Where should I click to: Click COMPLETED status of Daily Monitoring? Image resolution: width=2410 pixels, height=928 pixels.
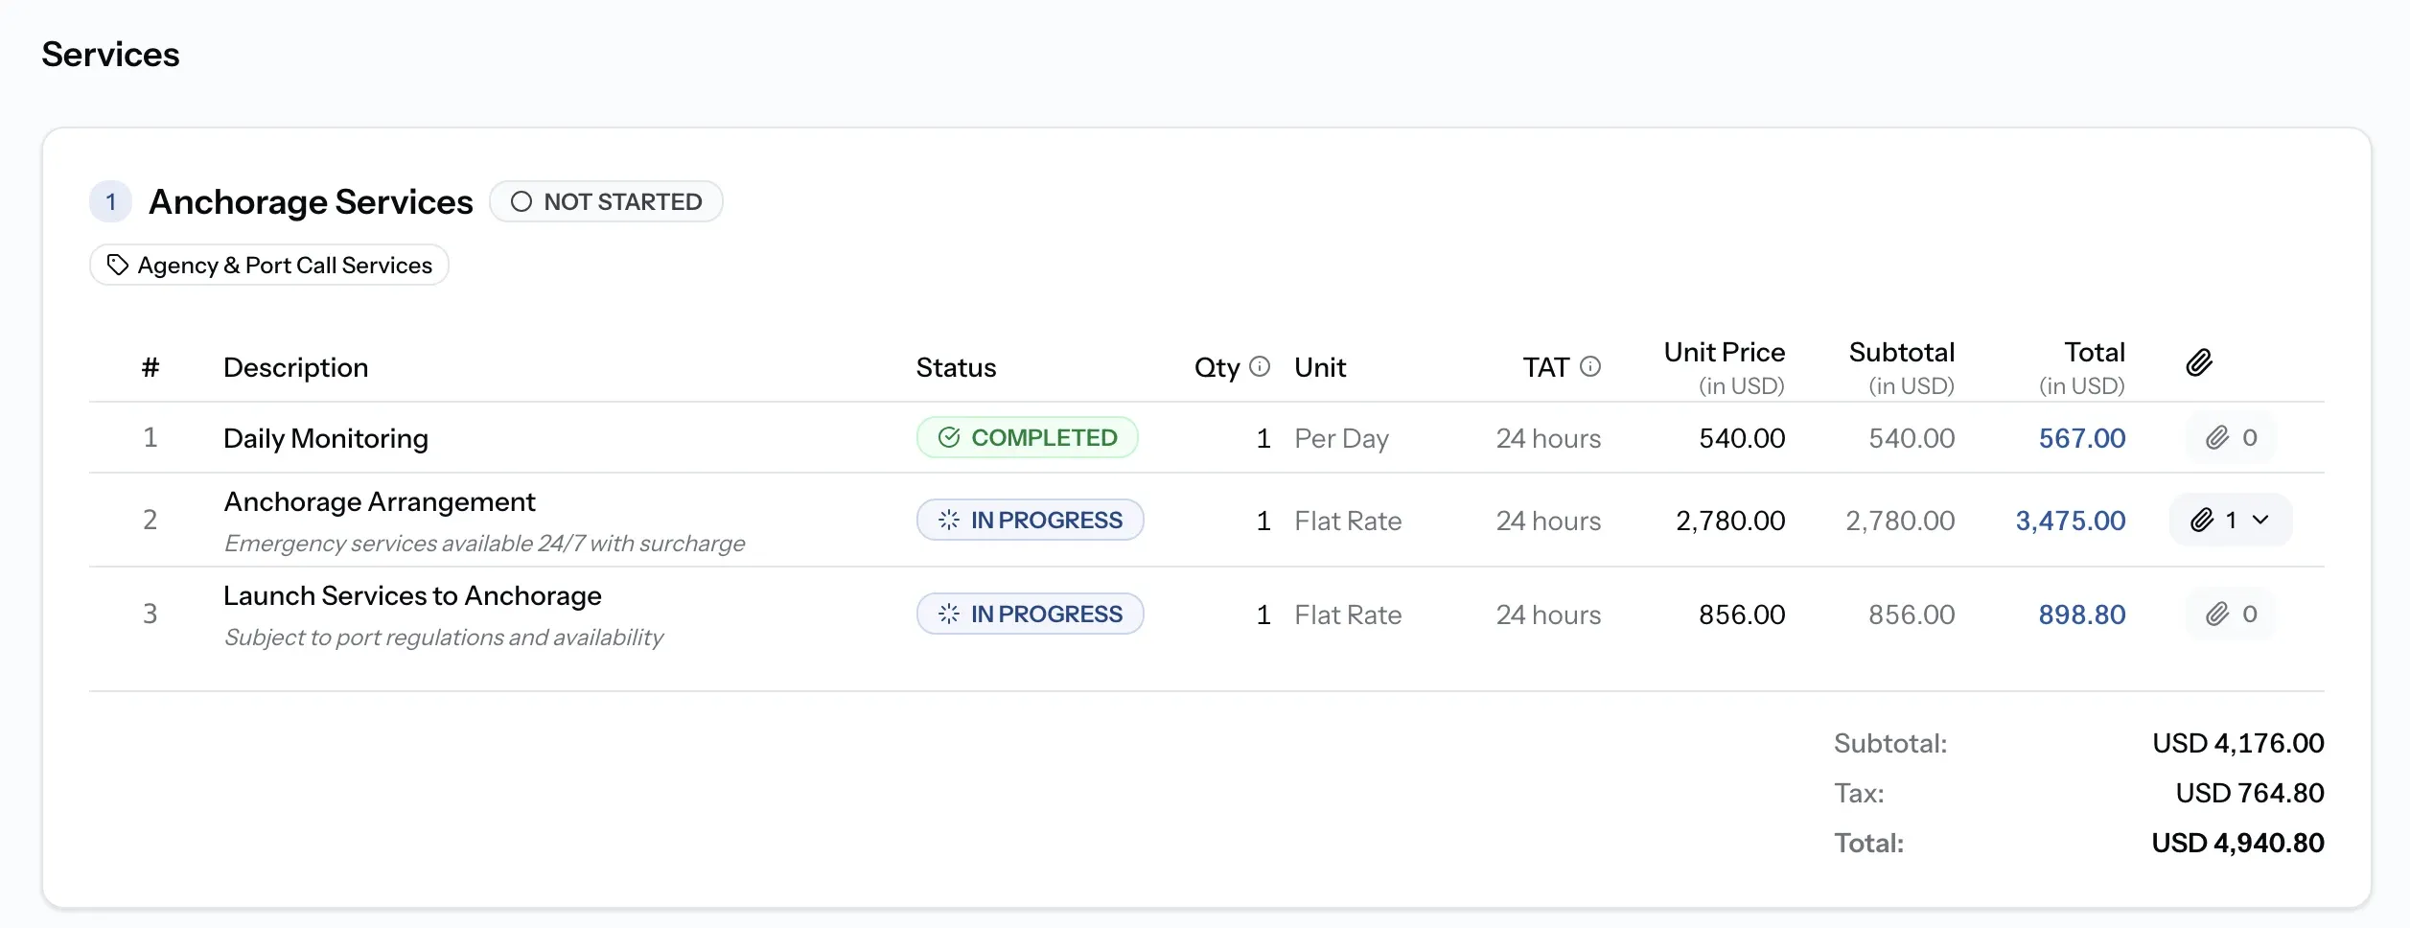[1027, 437]
